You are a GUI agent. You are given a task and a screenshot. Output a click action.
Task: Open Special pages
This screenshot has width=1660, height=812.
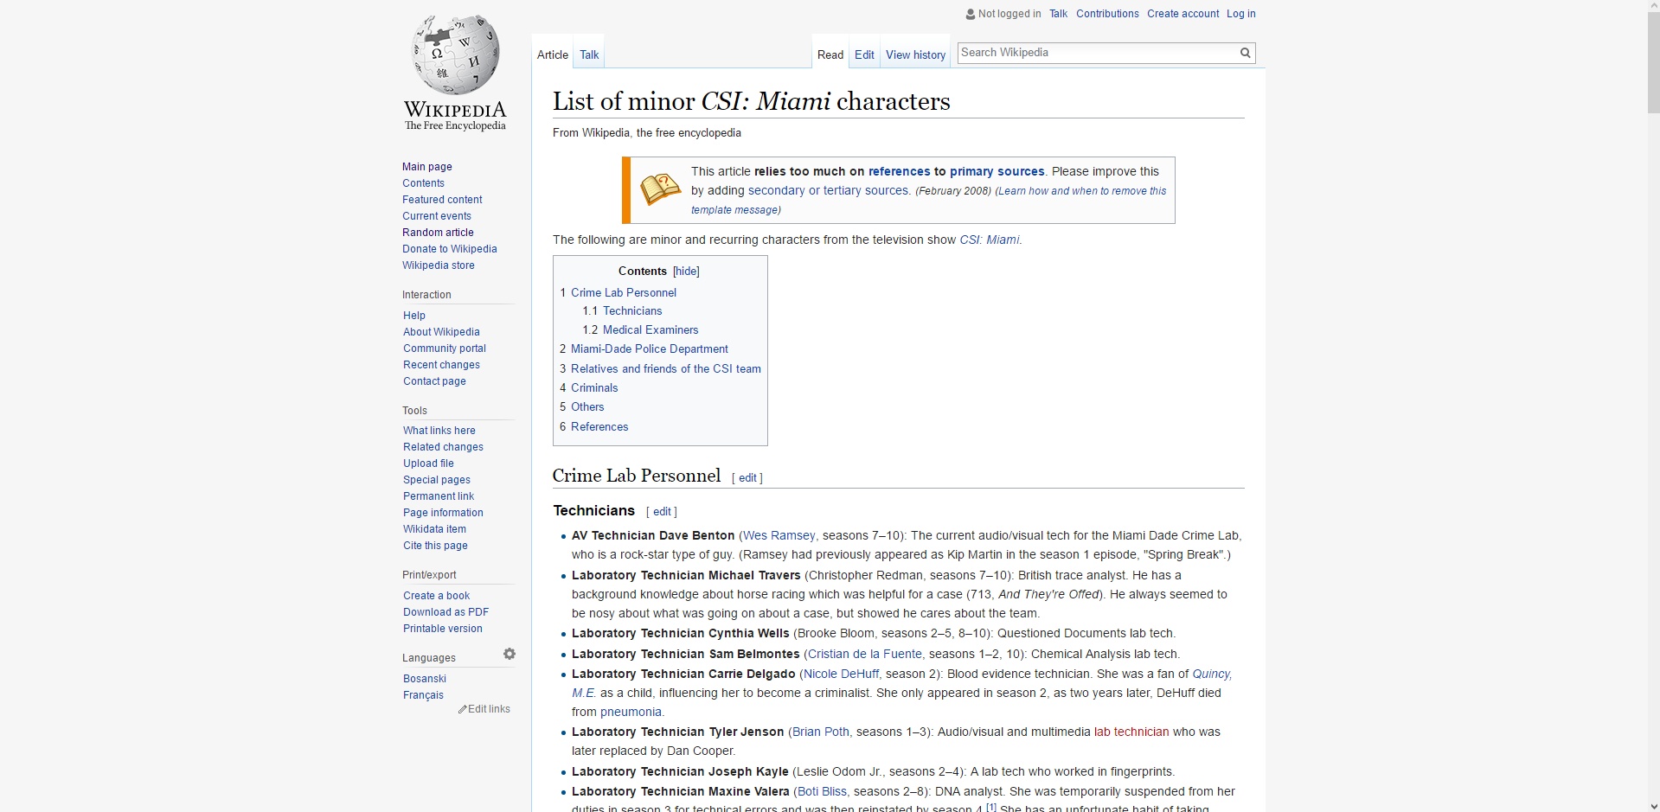[437, 480]
